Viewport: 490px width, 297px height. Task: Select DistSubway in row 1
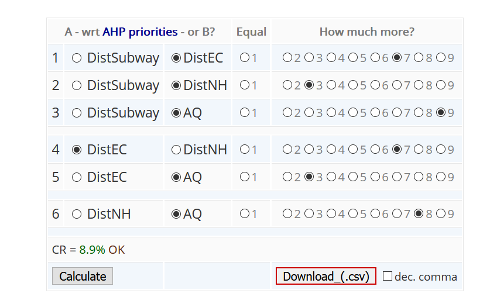pos(77,58)
